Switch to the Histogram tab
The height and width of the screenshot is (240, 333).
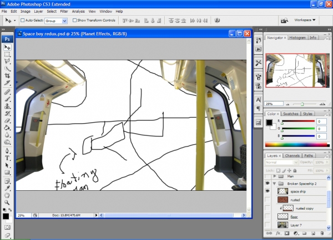click(297, 38)
